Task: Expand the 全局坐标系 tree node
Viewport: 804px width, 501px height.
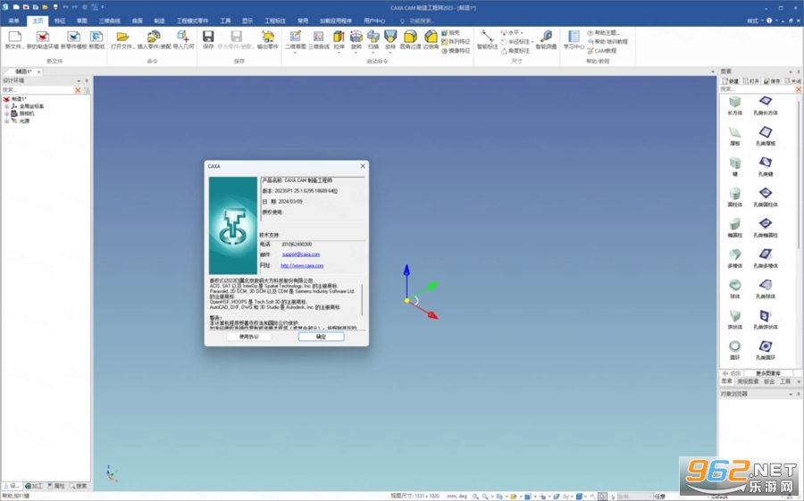Action: [6, 106]
